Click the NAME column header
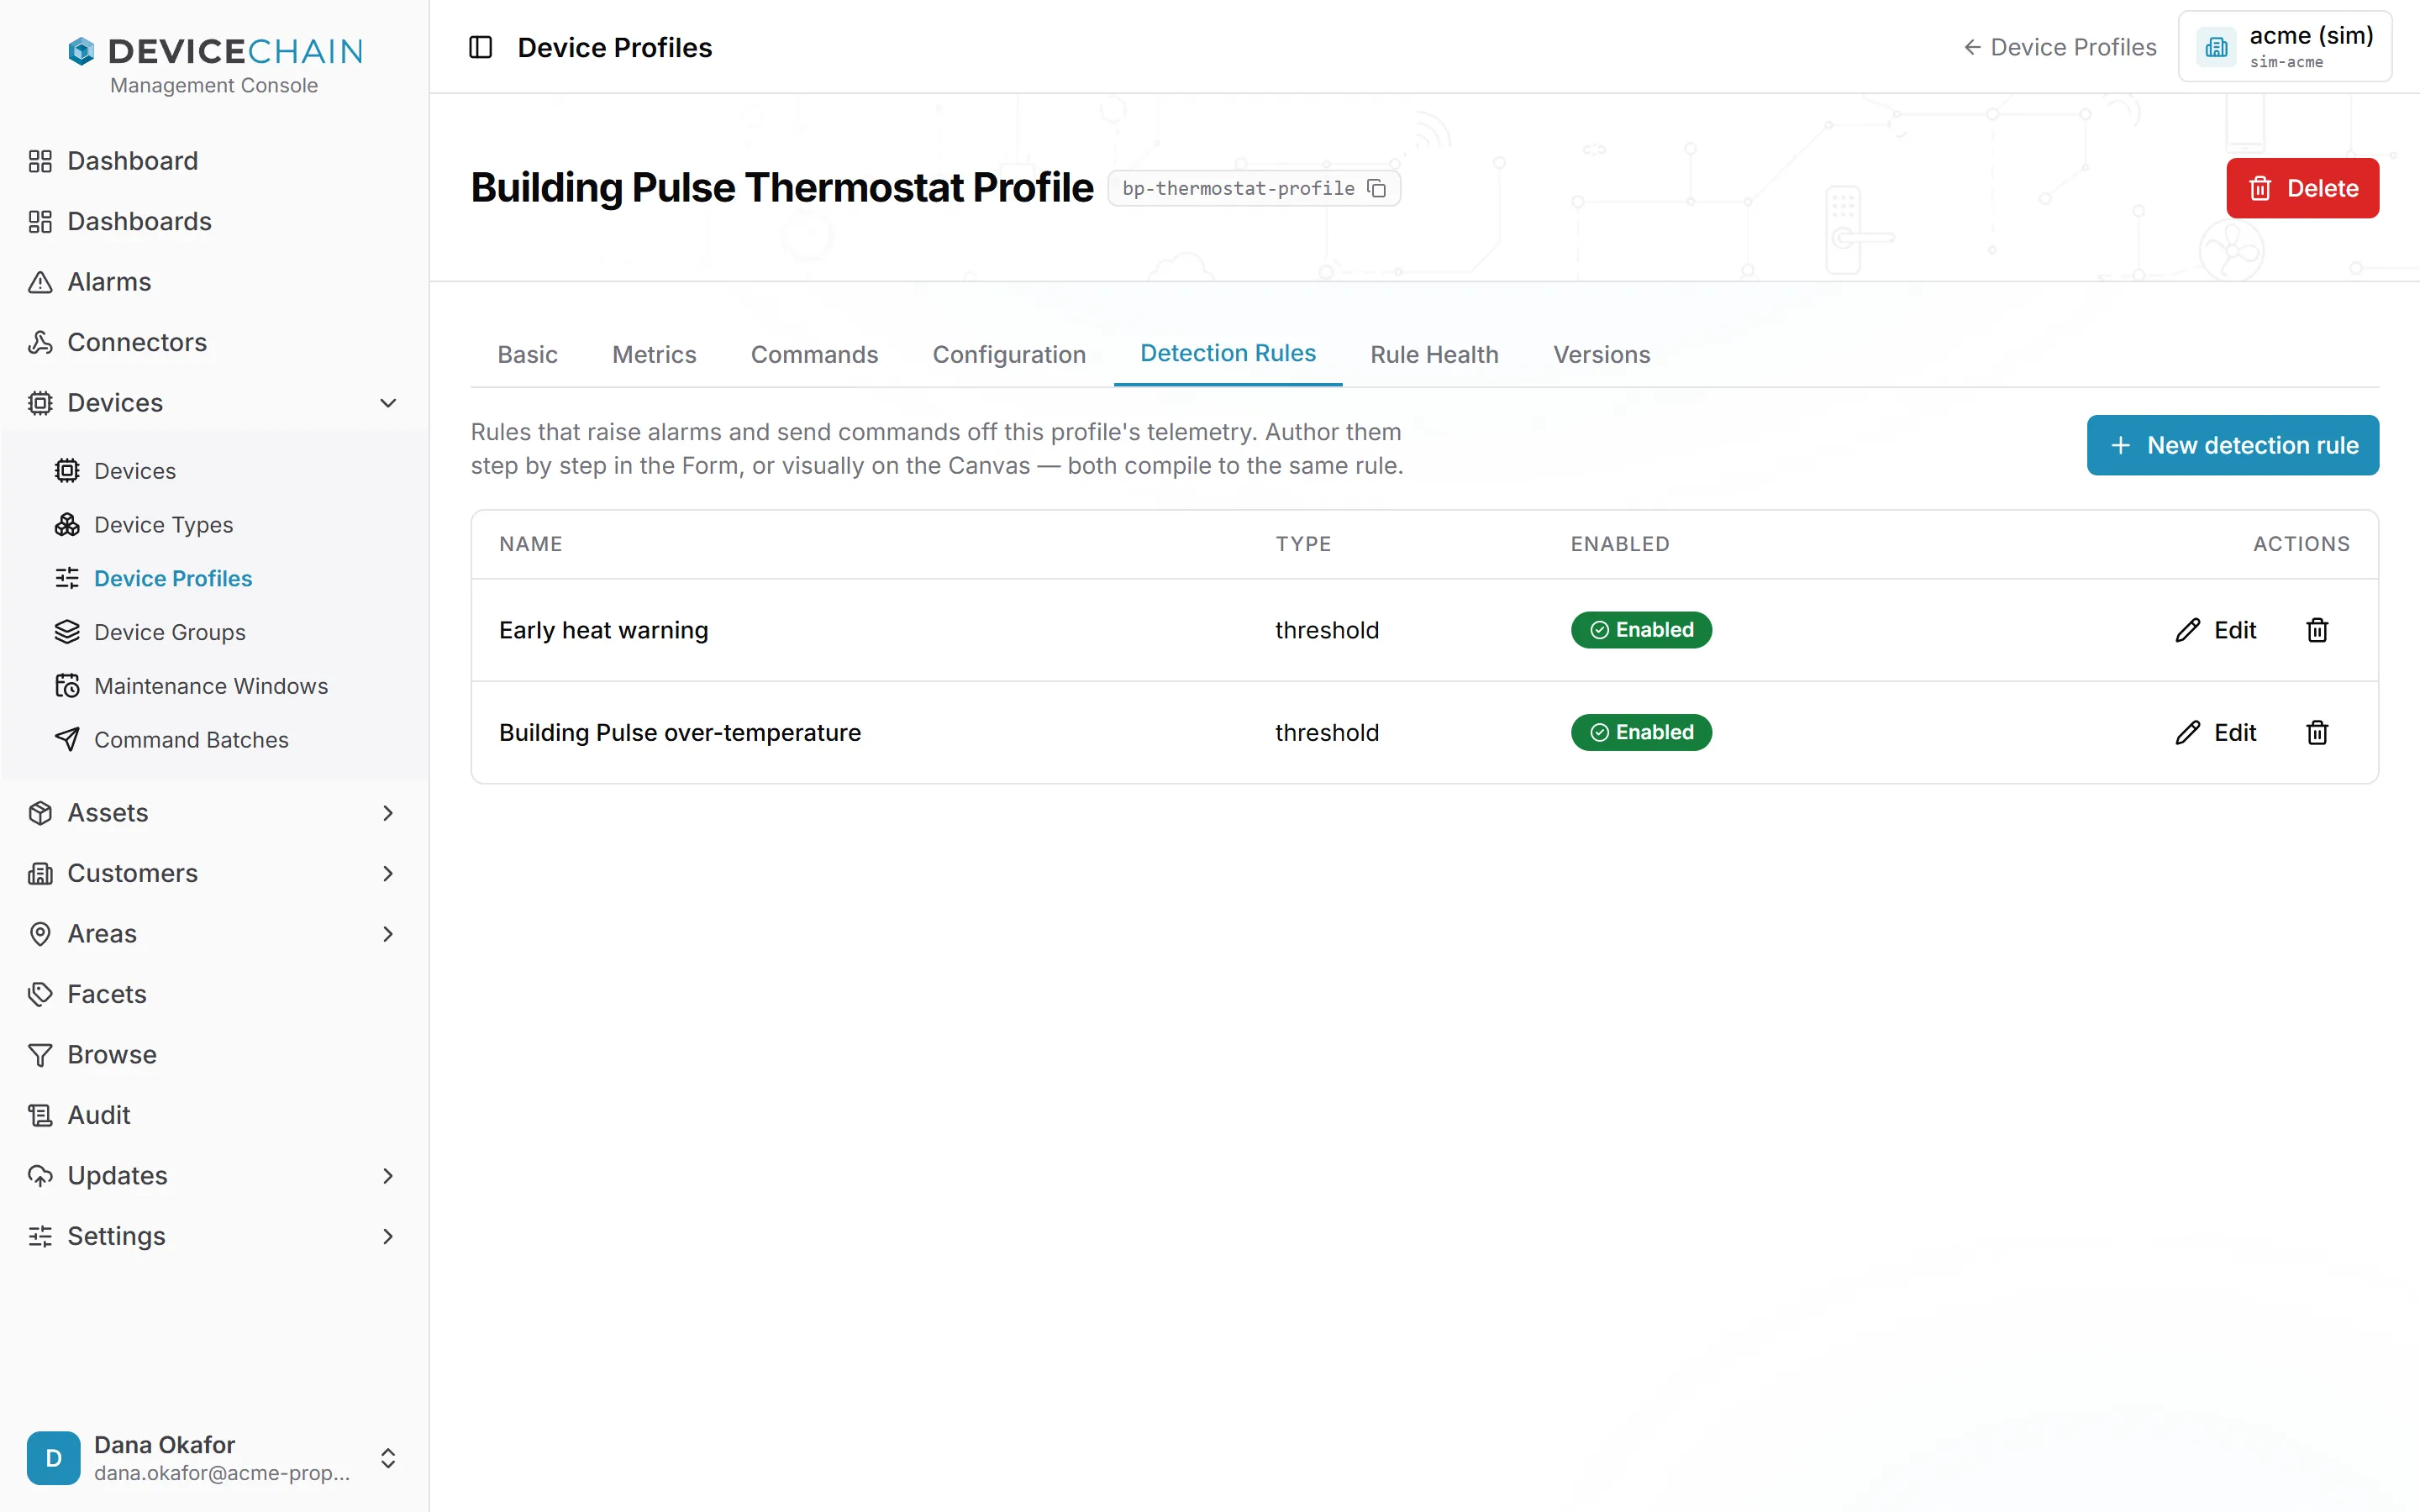Image resolution: width=2420 pixels, height=1512 pixels. point(530,544)
